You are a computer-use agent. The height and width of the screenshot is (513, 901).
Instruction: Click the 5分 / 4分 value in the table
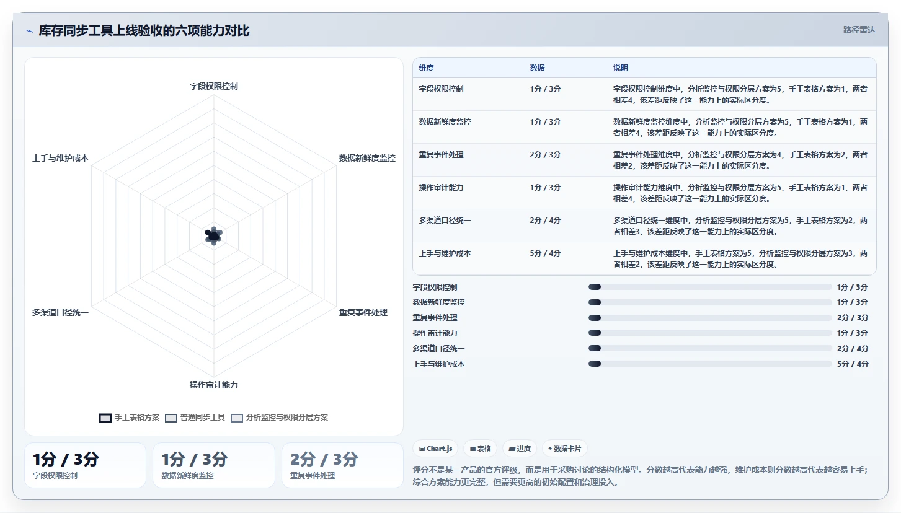545,253
